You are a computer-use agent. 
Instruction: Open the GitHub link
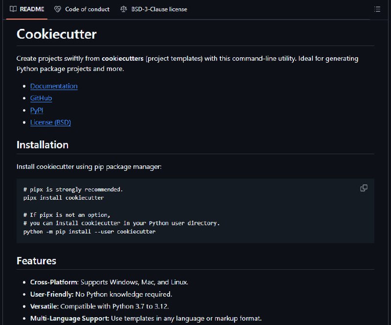point(41,98)
